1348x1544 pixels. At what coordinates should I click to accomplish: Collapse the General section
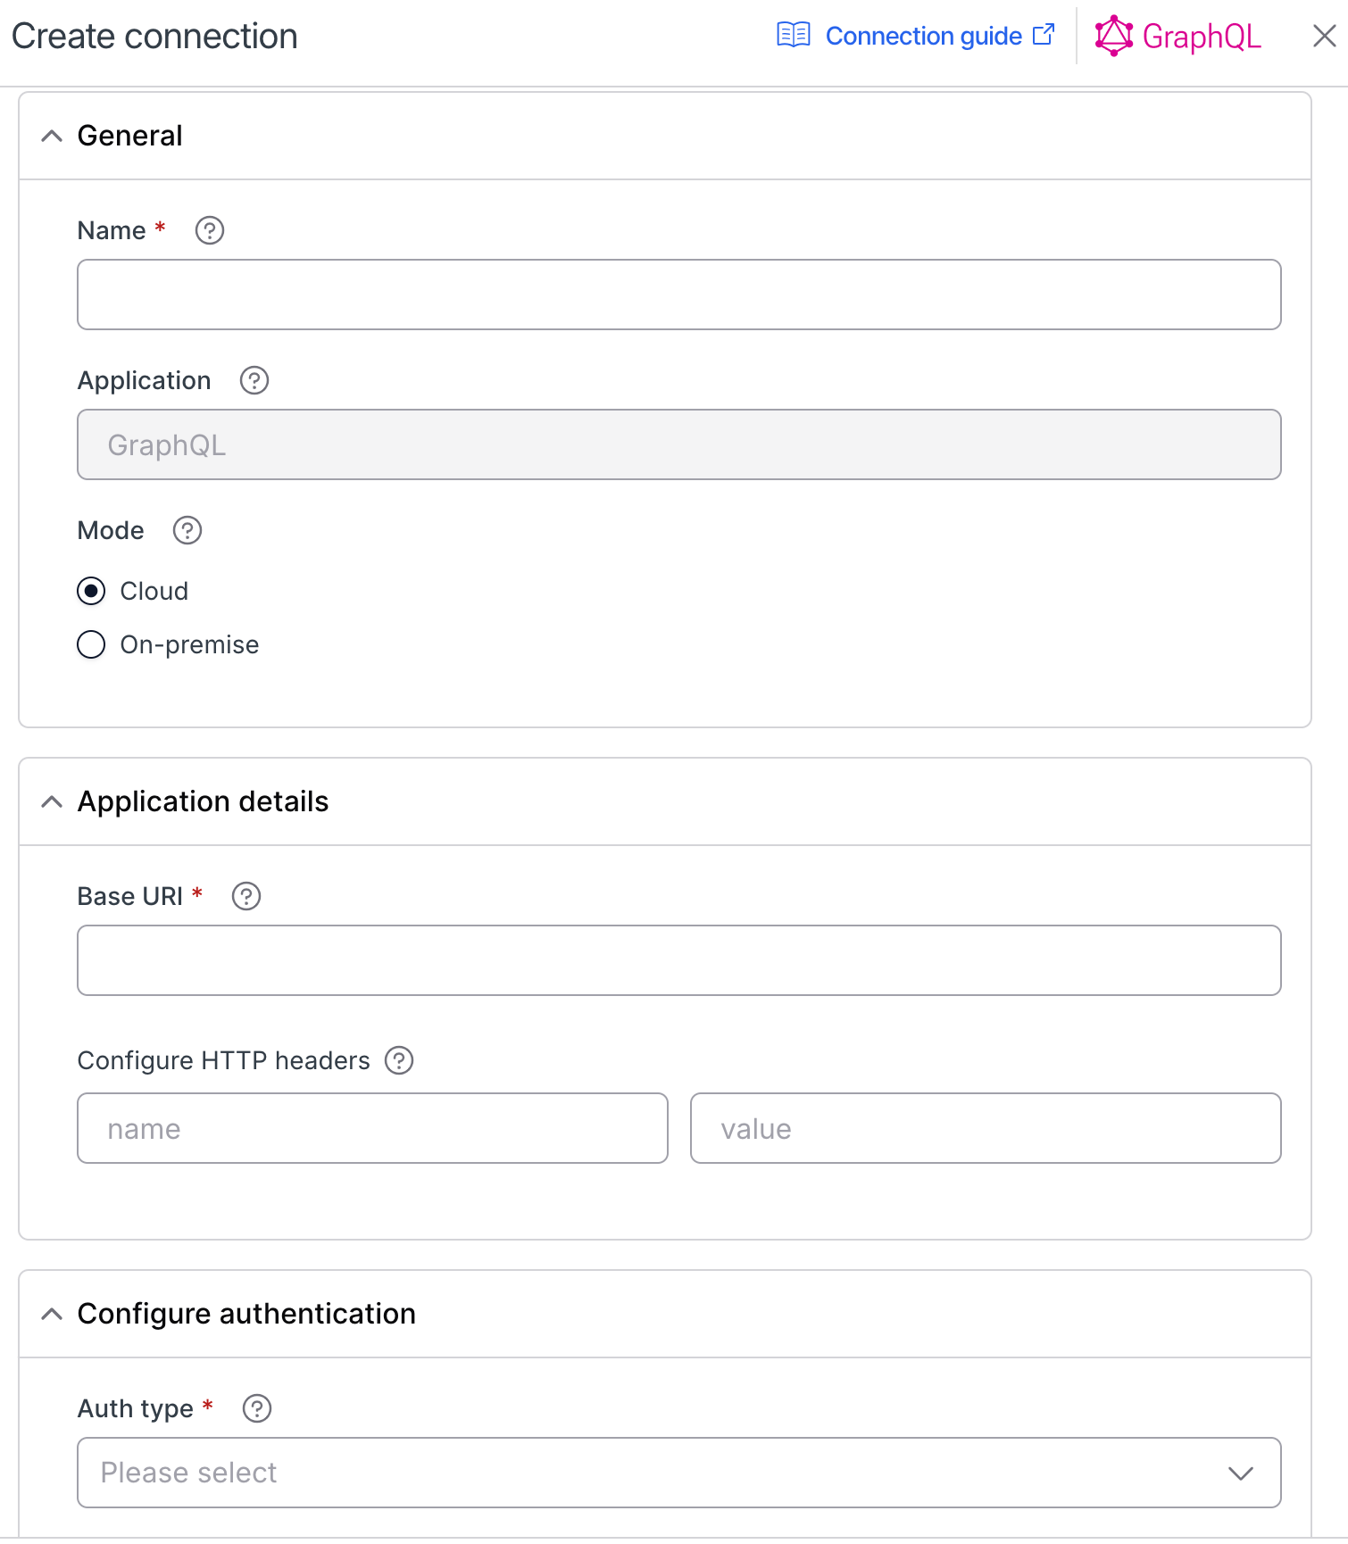[x=52, y=136]
